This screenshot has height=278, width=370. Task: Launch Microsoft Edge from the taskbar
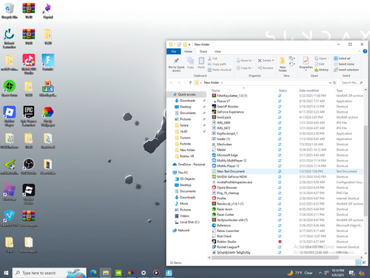coord(93,273)
